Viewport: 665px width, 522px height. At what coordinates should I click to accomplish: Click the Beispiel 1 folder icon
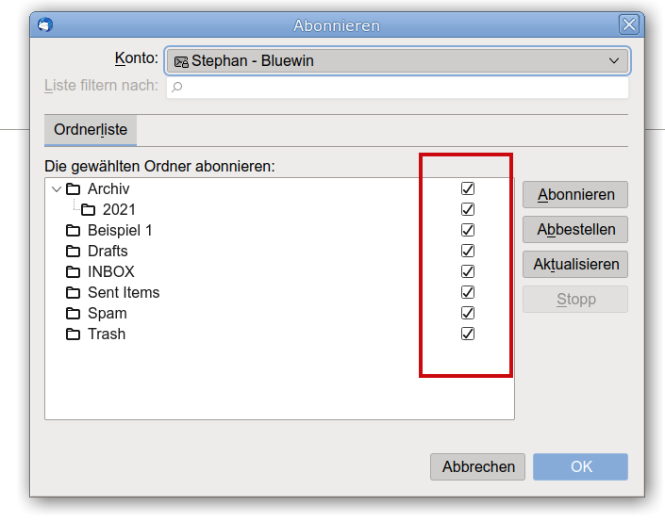73,230
